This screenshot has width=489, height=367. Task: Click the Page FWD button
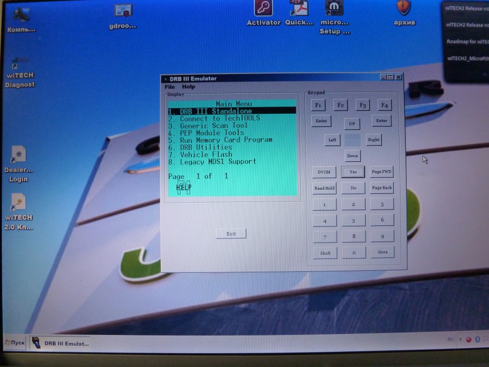[382, 172]
